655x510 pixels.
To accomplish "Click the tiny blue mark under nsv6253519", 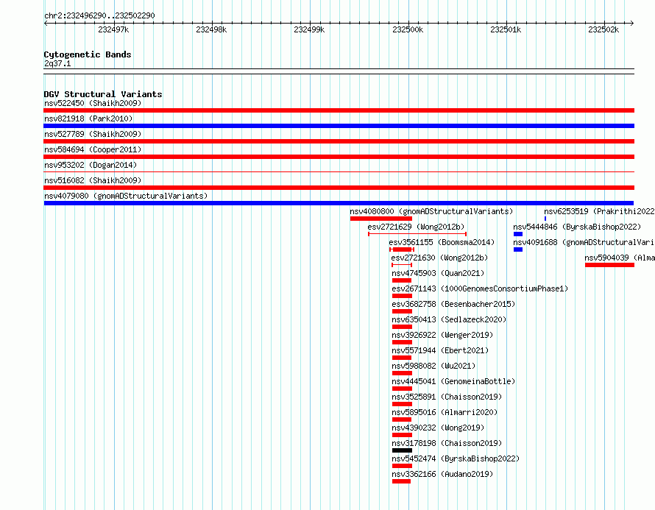I will 545,219.
